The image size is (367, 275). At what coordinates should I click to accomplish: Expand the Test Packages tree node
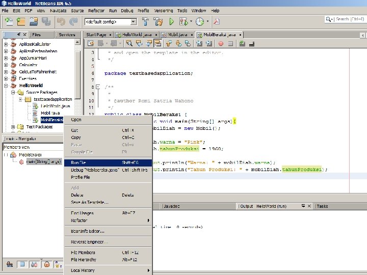13,127
